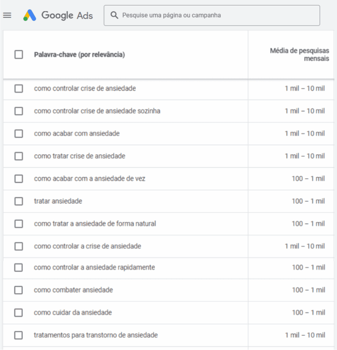Screen dimensions: 337x350
Task: Select the "como tratar crise de ansiedade" checkbox
Action: tap(19, 156)
